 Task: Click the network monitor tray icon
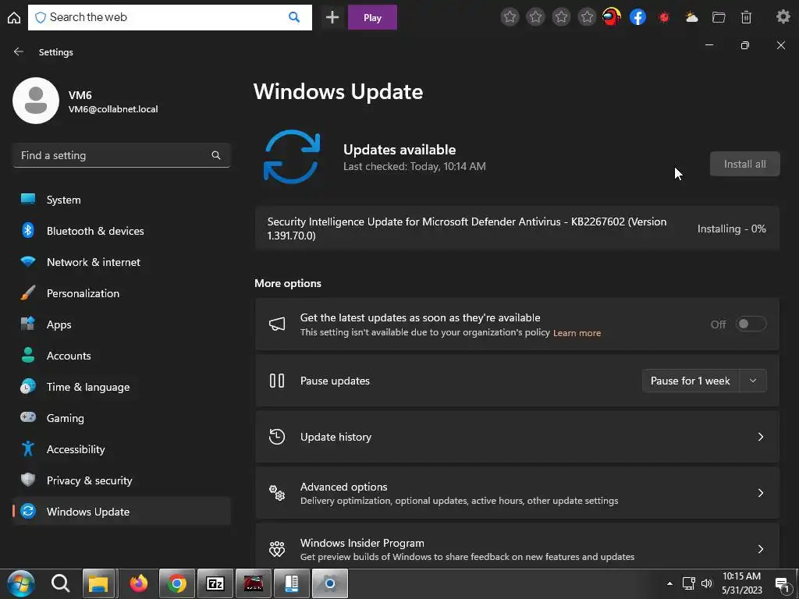tap(688, 583)
